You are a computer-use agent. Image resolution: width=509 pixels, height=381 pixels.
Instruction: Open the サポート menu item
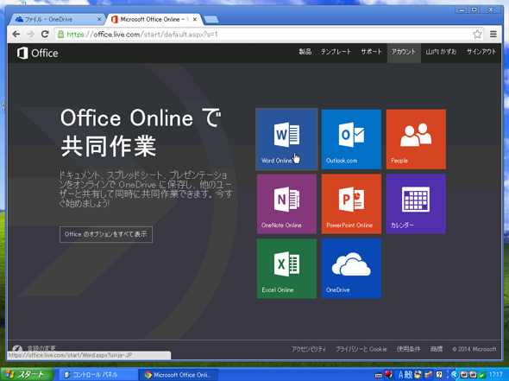[x=371, y=52]
